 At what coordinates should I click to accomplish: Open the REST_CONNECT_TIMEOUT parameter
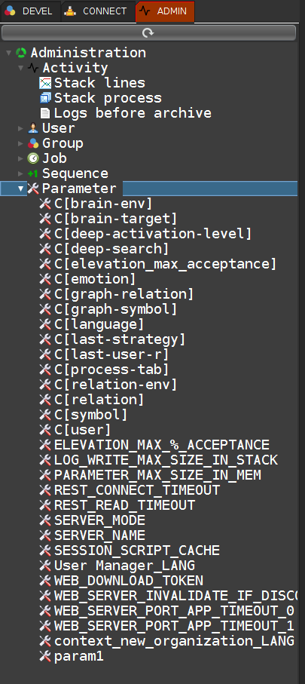137,490
